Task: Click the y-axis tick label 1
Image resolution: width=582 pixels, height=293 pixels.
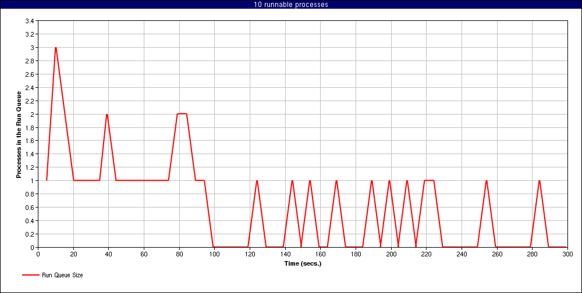Action: tap(33, 181)
